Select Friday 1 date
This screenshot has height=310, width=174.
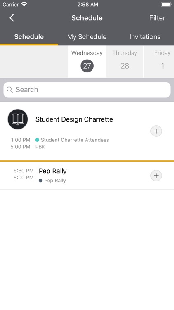pyautogui.click(x=159, y=62)
